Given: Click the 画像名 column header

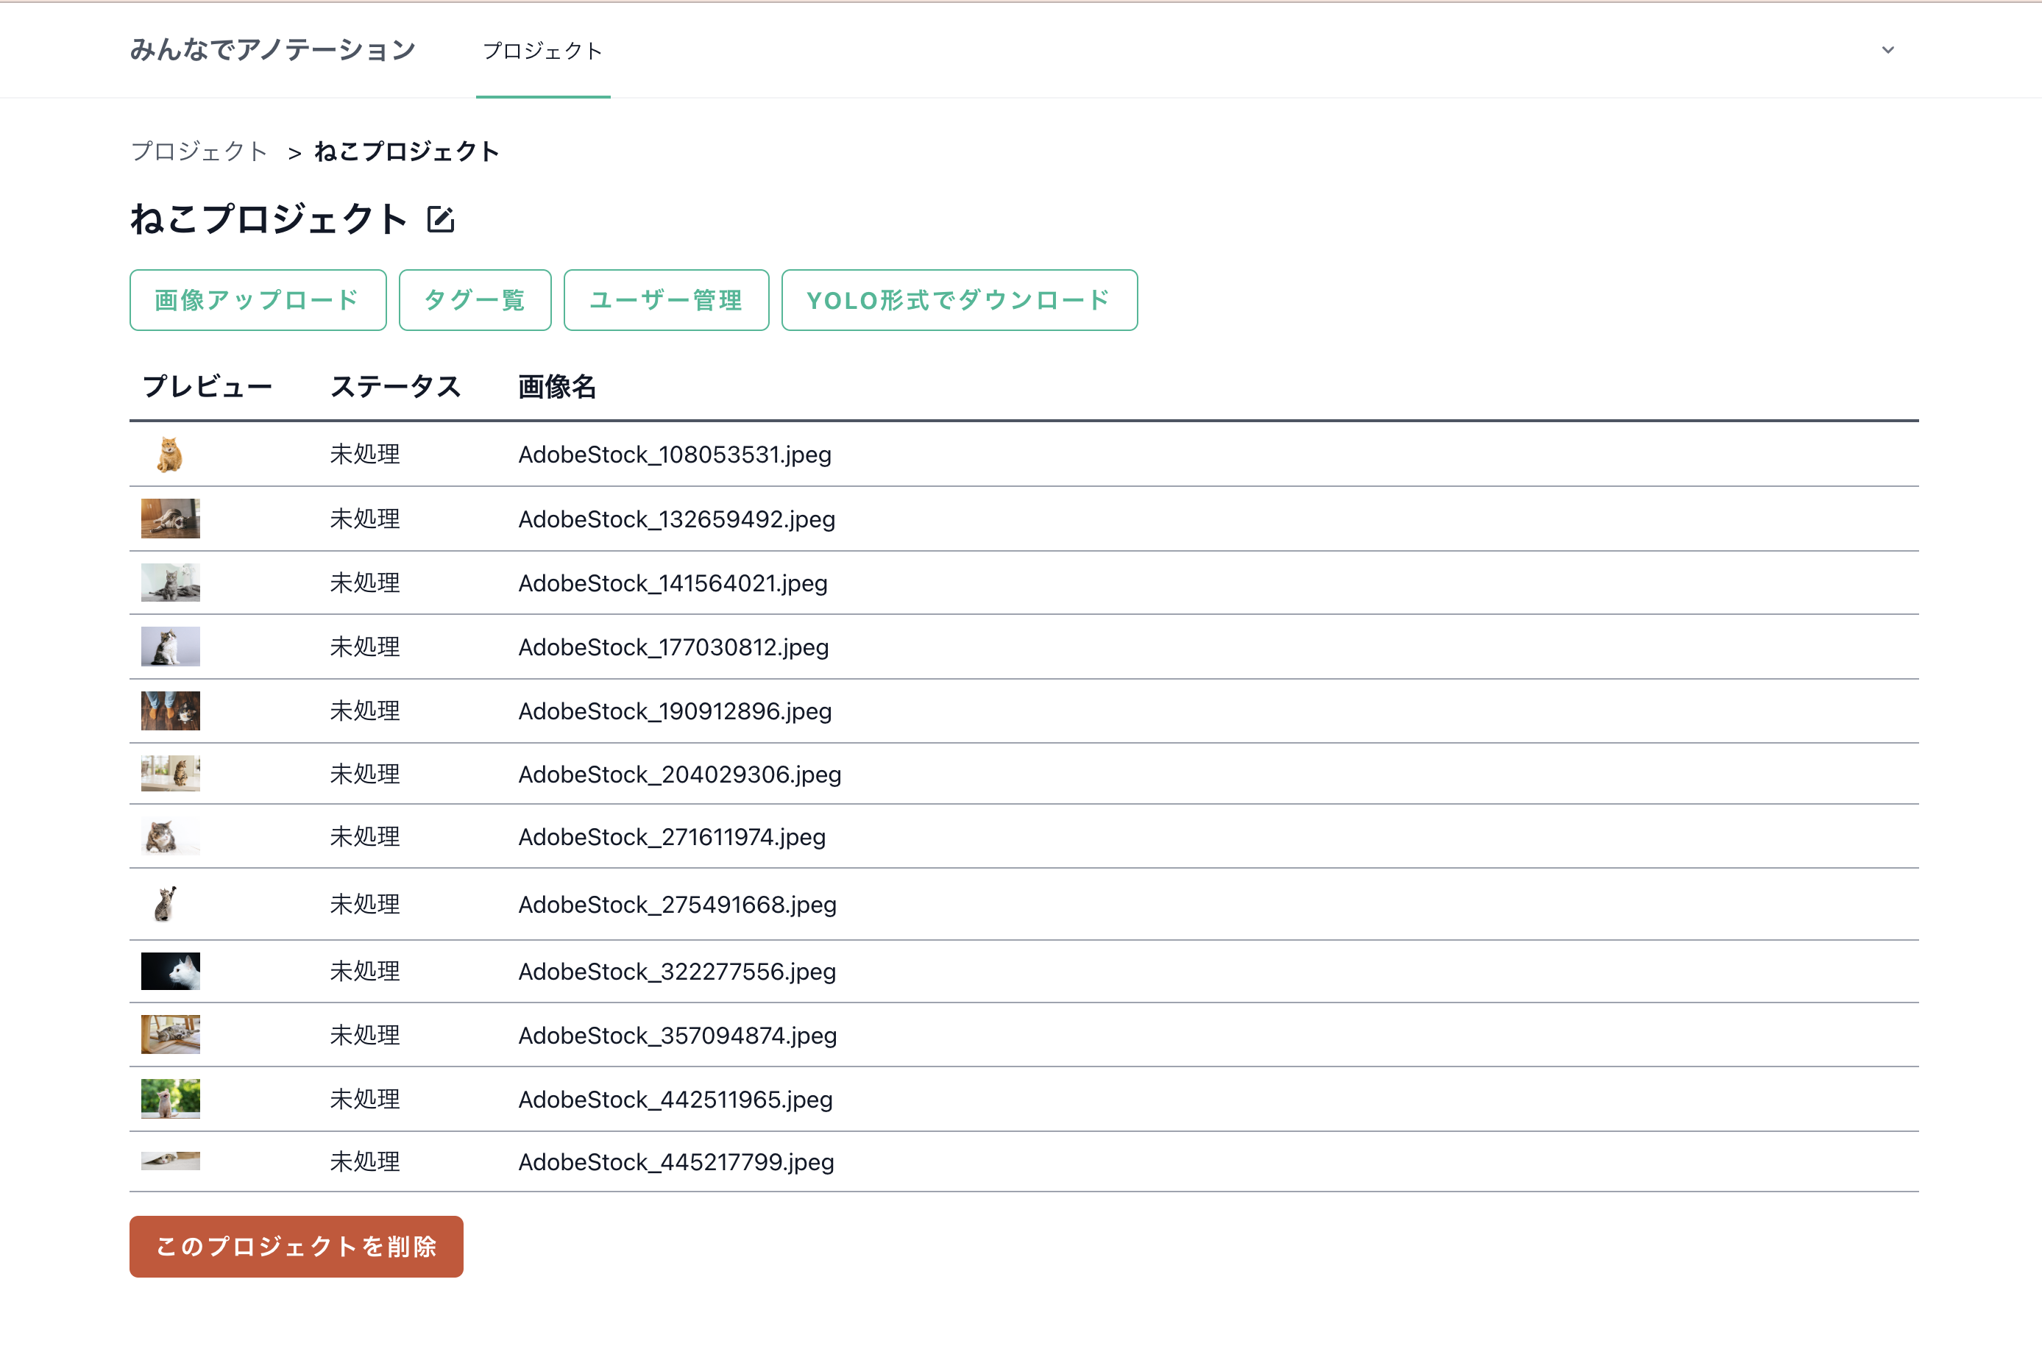Looking at the screenshot, I should 557,386.
